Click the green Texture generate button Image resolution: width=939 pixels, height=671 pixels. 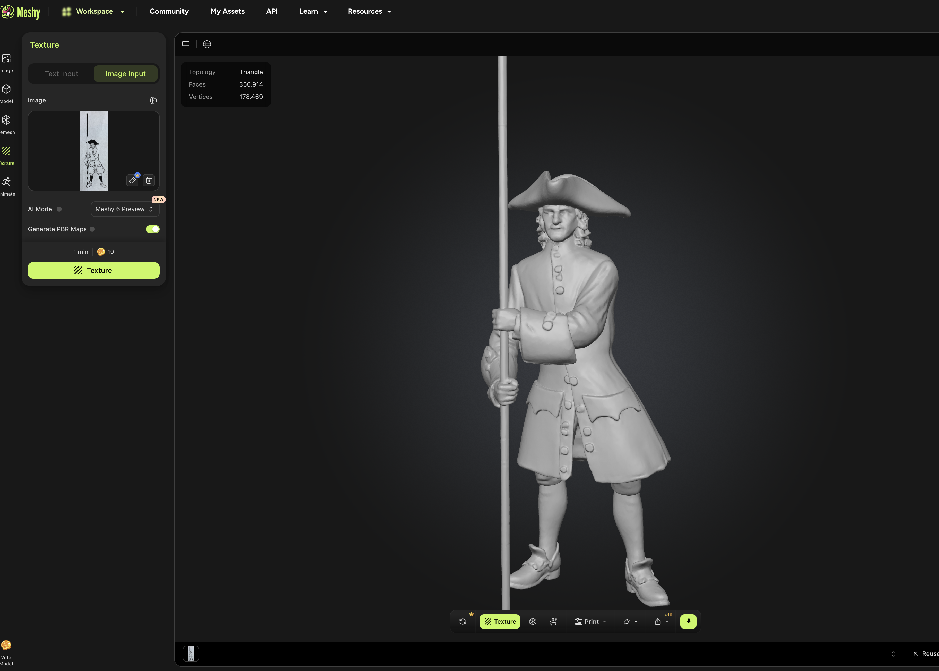click(x=93, y=270)
